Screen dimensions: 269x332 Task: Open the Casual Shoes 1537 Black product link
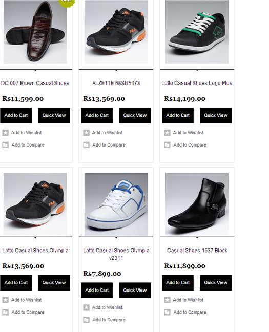click(x=197, y=251)
